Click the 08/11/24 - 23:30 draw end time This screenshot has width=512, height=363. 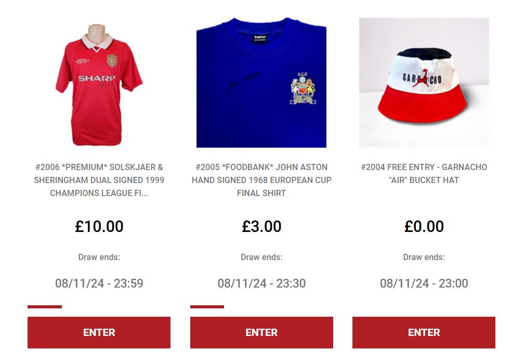pyautogui.click(x=261, y=283)
